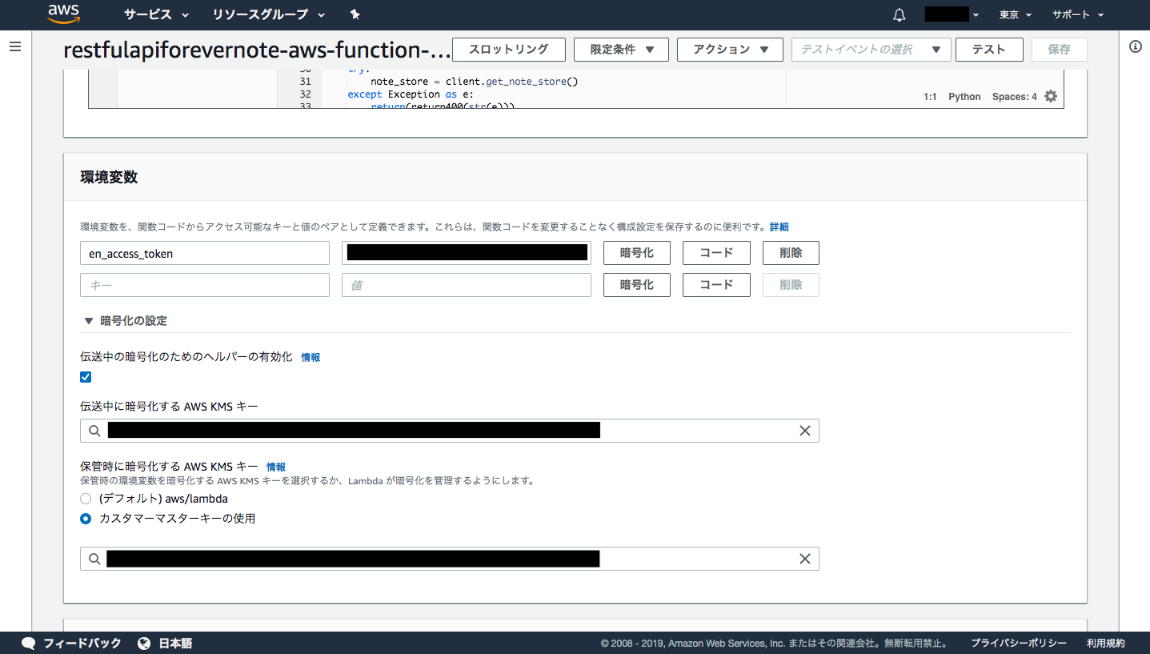This screenshot has height=654, width=1150.
Task: Open the 東京 region dropdown
Action: (x=1016, y=14)
